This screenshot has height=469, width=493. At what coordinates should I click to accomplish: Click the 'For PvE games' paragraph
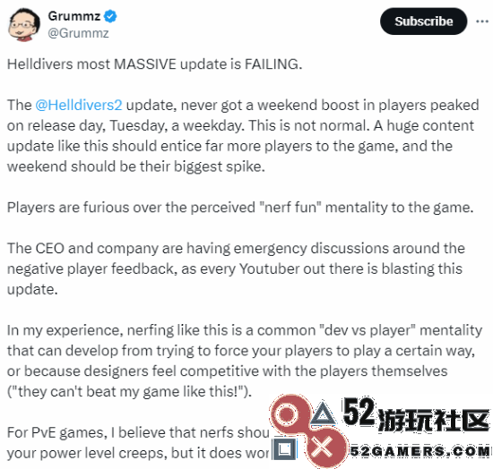138,443
